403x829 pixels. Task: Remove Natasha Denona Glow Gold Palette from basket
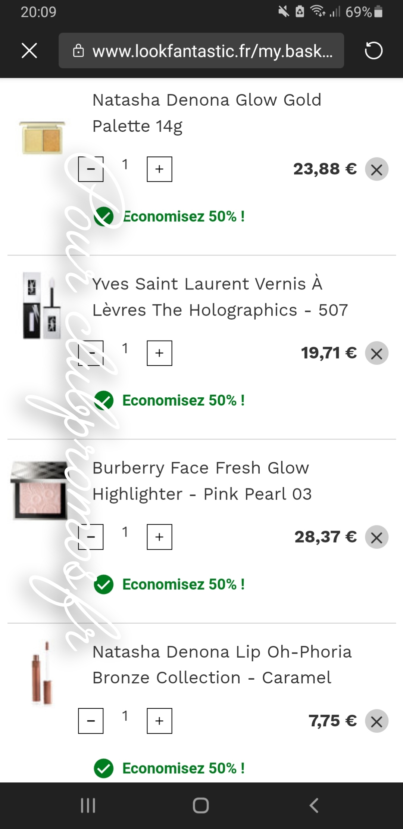[377, 170]
